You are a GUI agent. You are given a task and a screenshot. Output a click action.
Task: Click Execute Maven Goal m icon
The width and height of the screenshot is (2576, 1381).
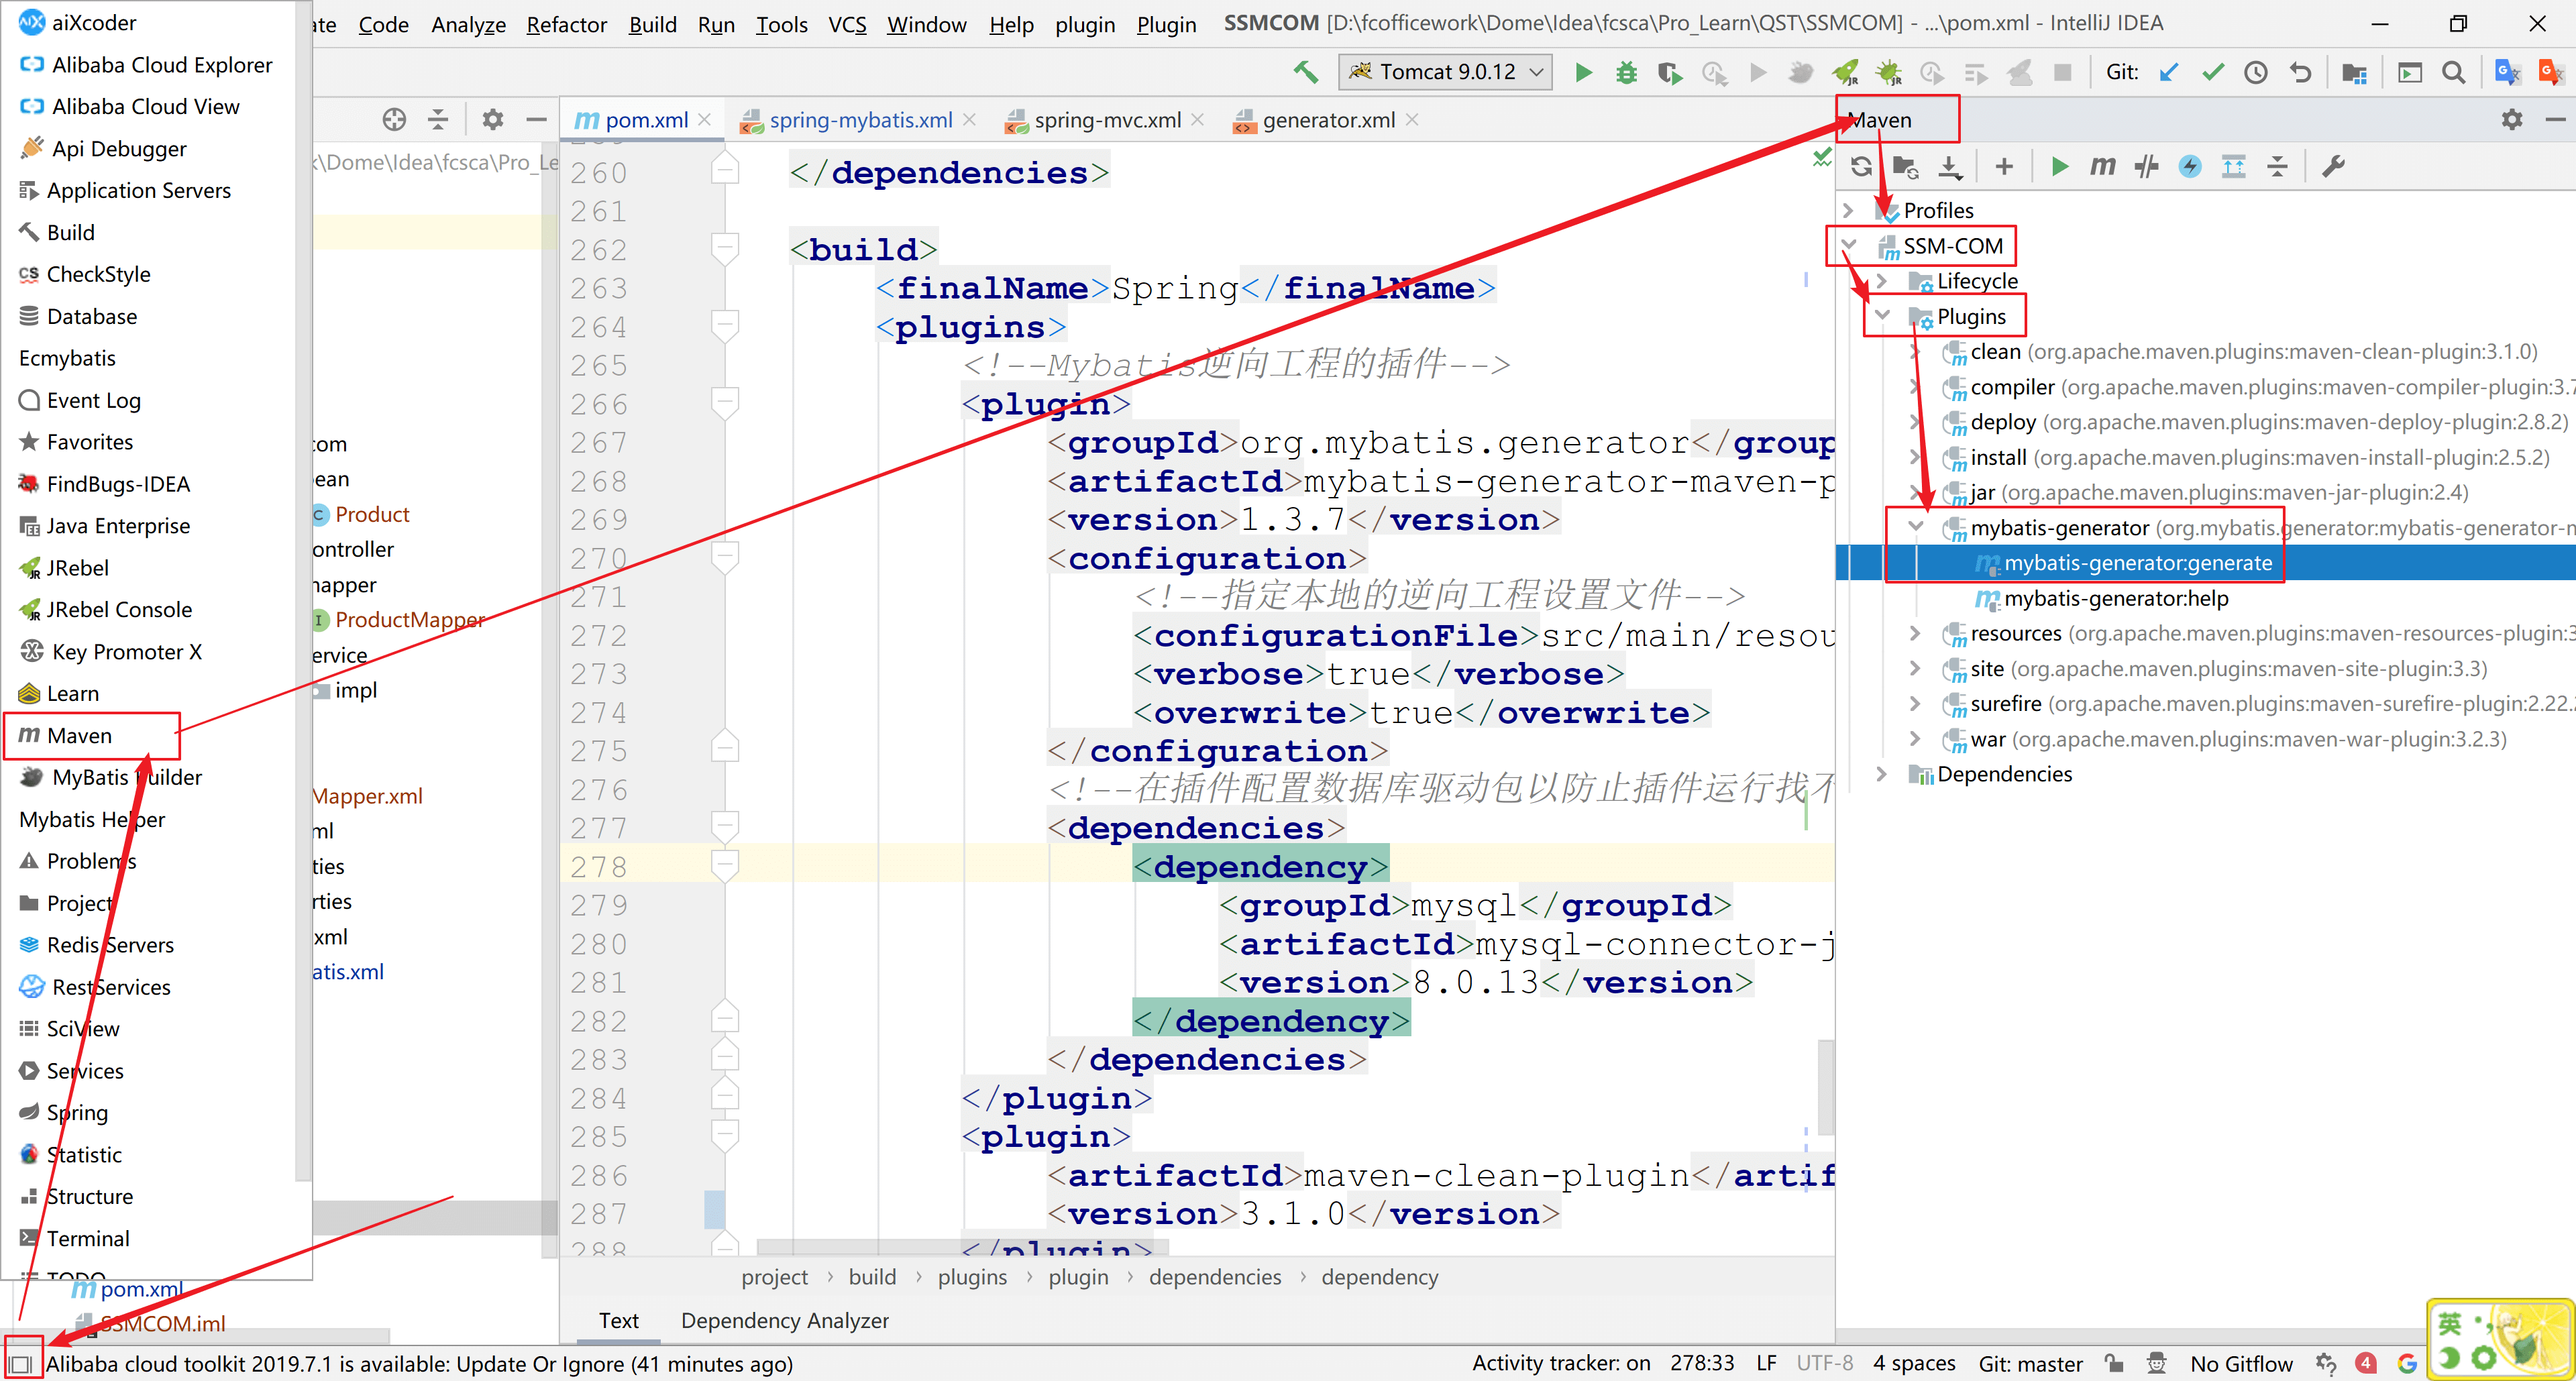[2102, 167]
